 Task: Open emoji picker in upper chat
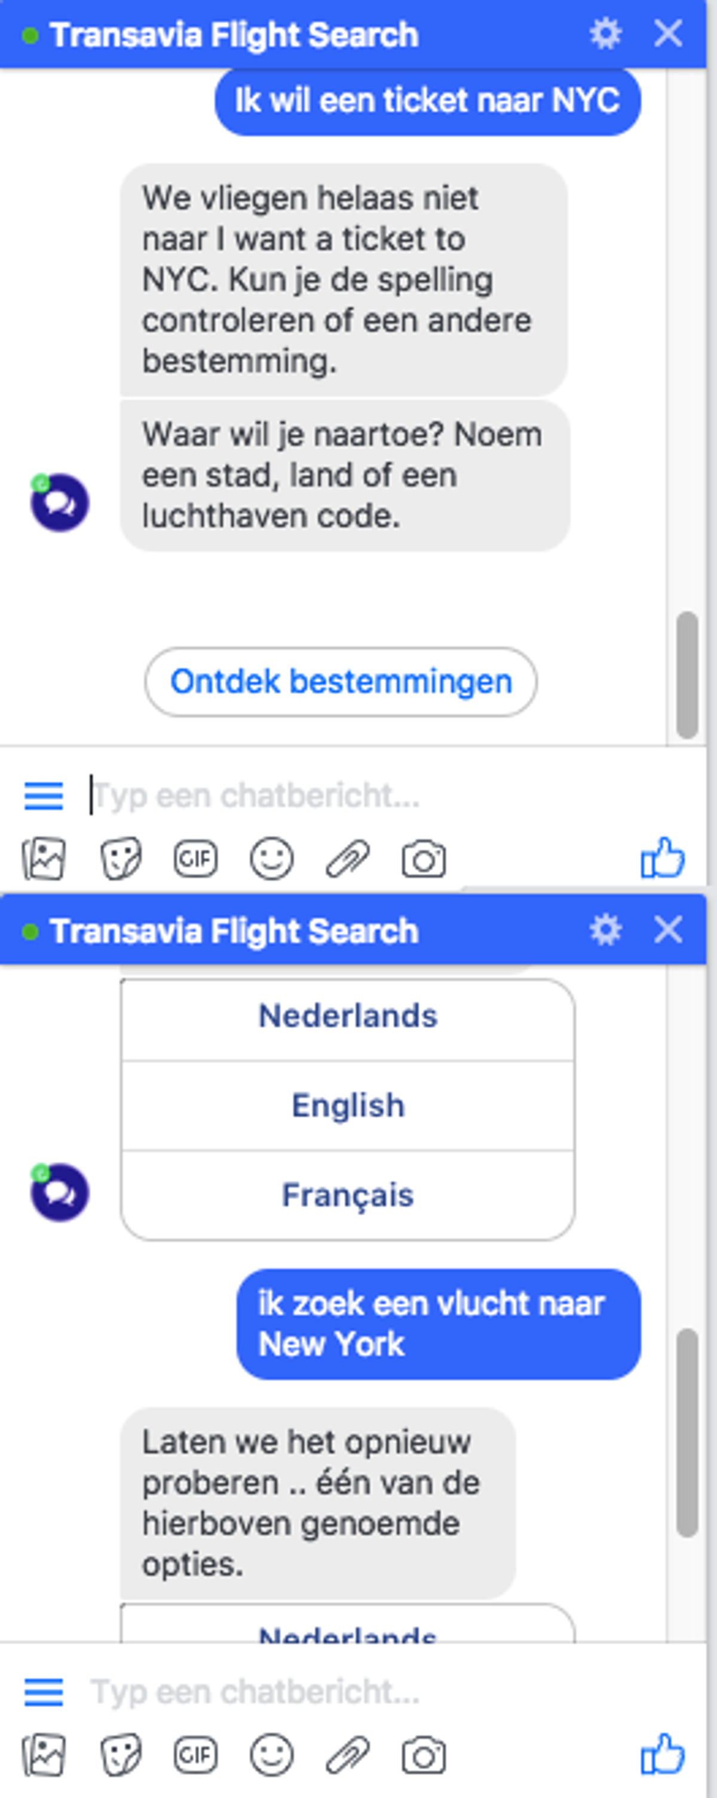(x=272, y=859)
